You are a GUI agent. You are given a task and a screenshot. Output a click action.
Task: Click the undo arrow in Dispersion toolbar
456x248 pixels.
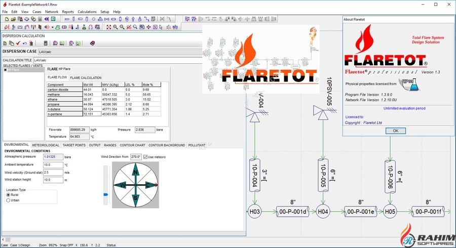pos(24,43)
